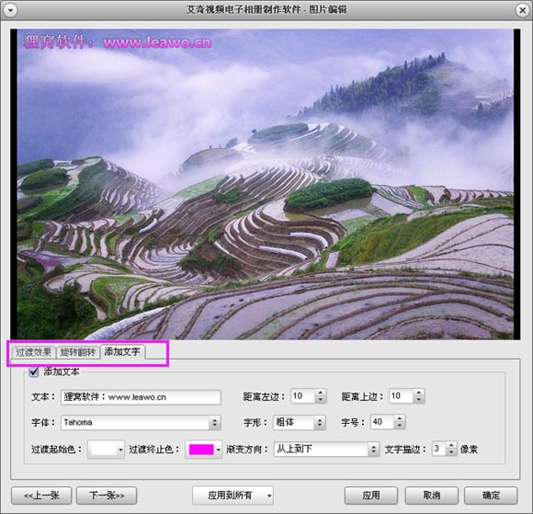Viewport: 533px width, 514px height.
Task: Decrease the 字号 font size
Action: point(400,426)
